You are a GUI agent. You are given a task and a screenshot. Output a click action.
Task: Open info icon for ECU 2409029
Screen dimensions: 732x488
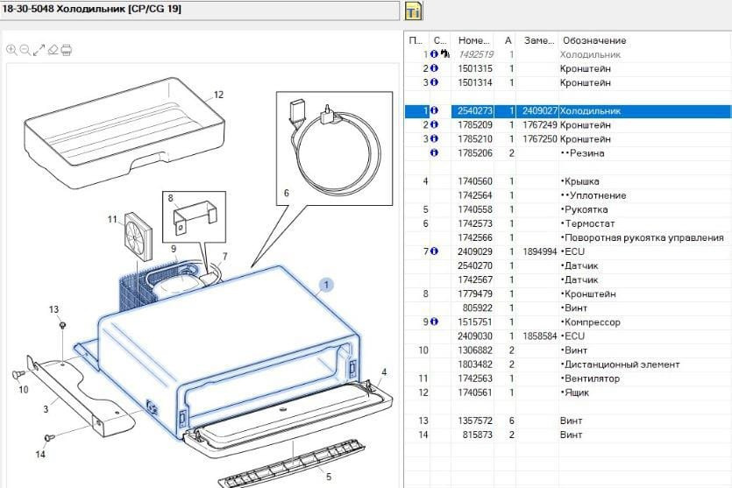tap(433, 252)
